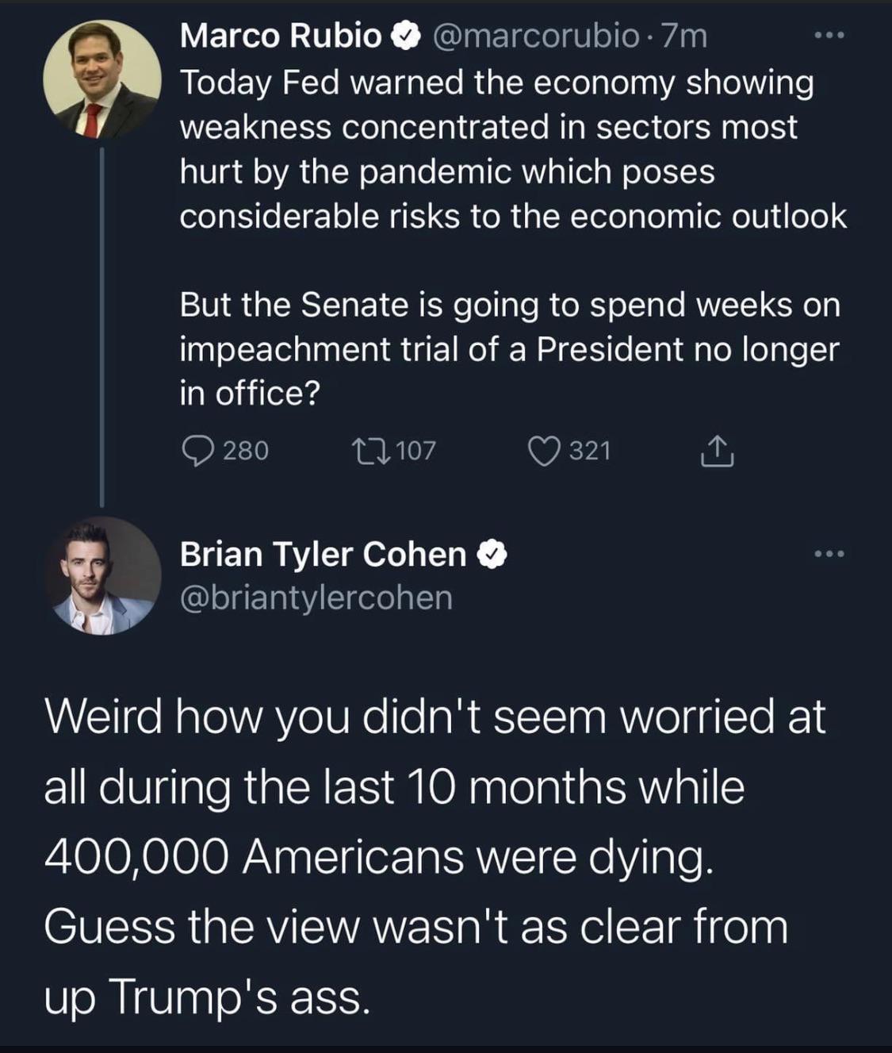892x1053 pixels.
Task: Open Rubio's tweet about the Fed warning
Action: (x=507, y=151)
